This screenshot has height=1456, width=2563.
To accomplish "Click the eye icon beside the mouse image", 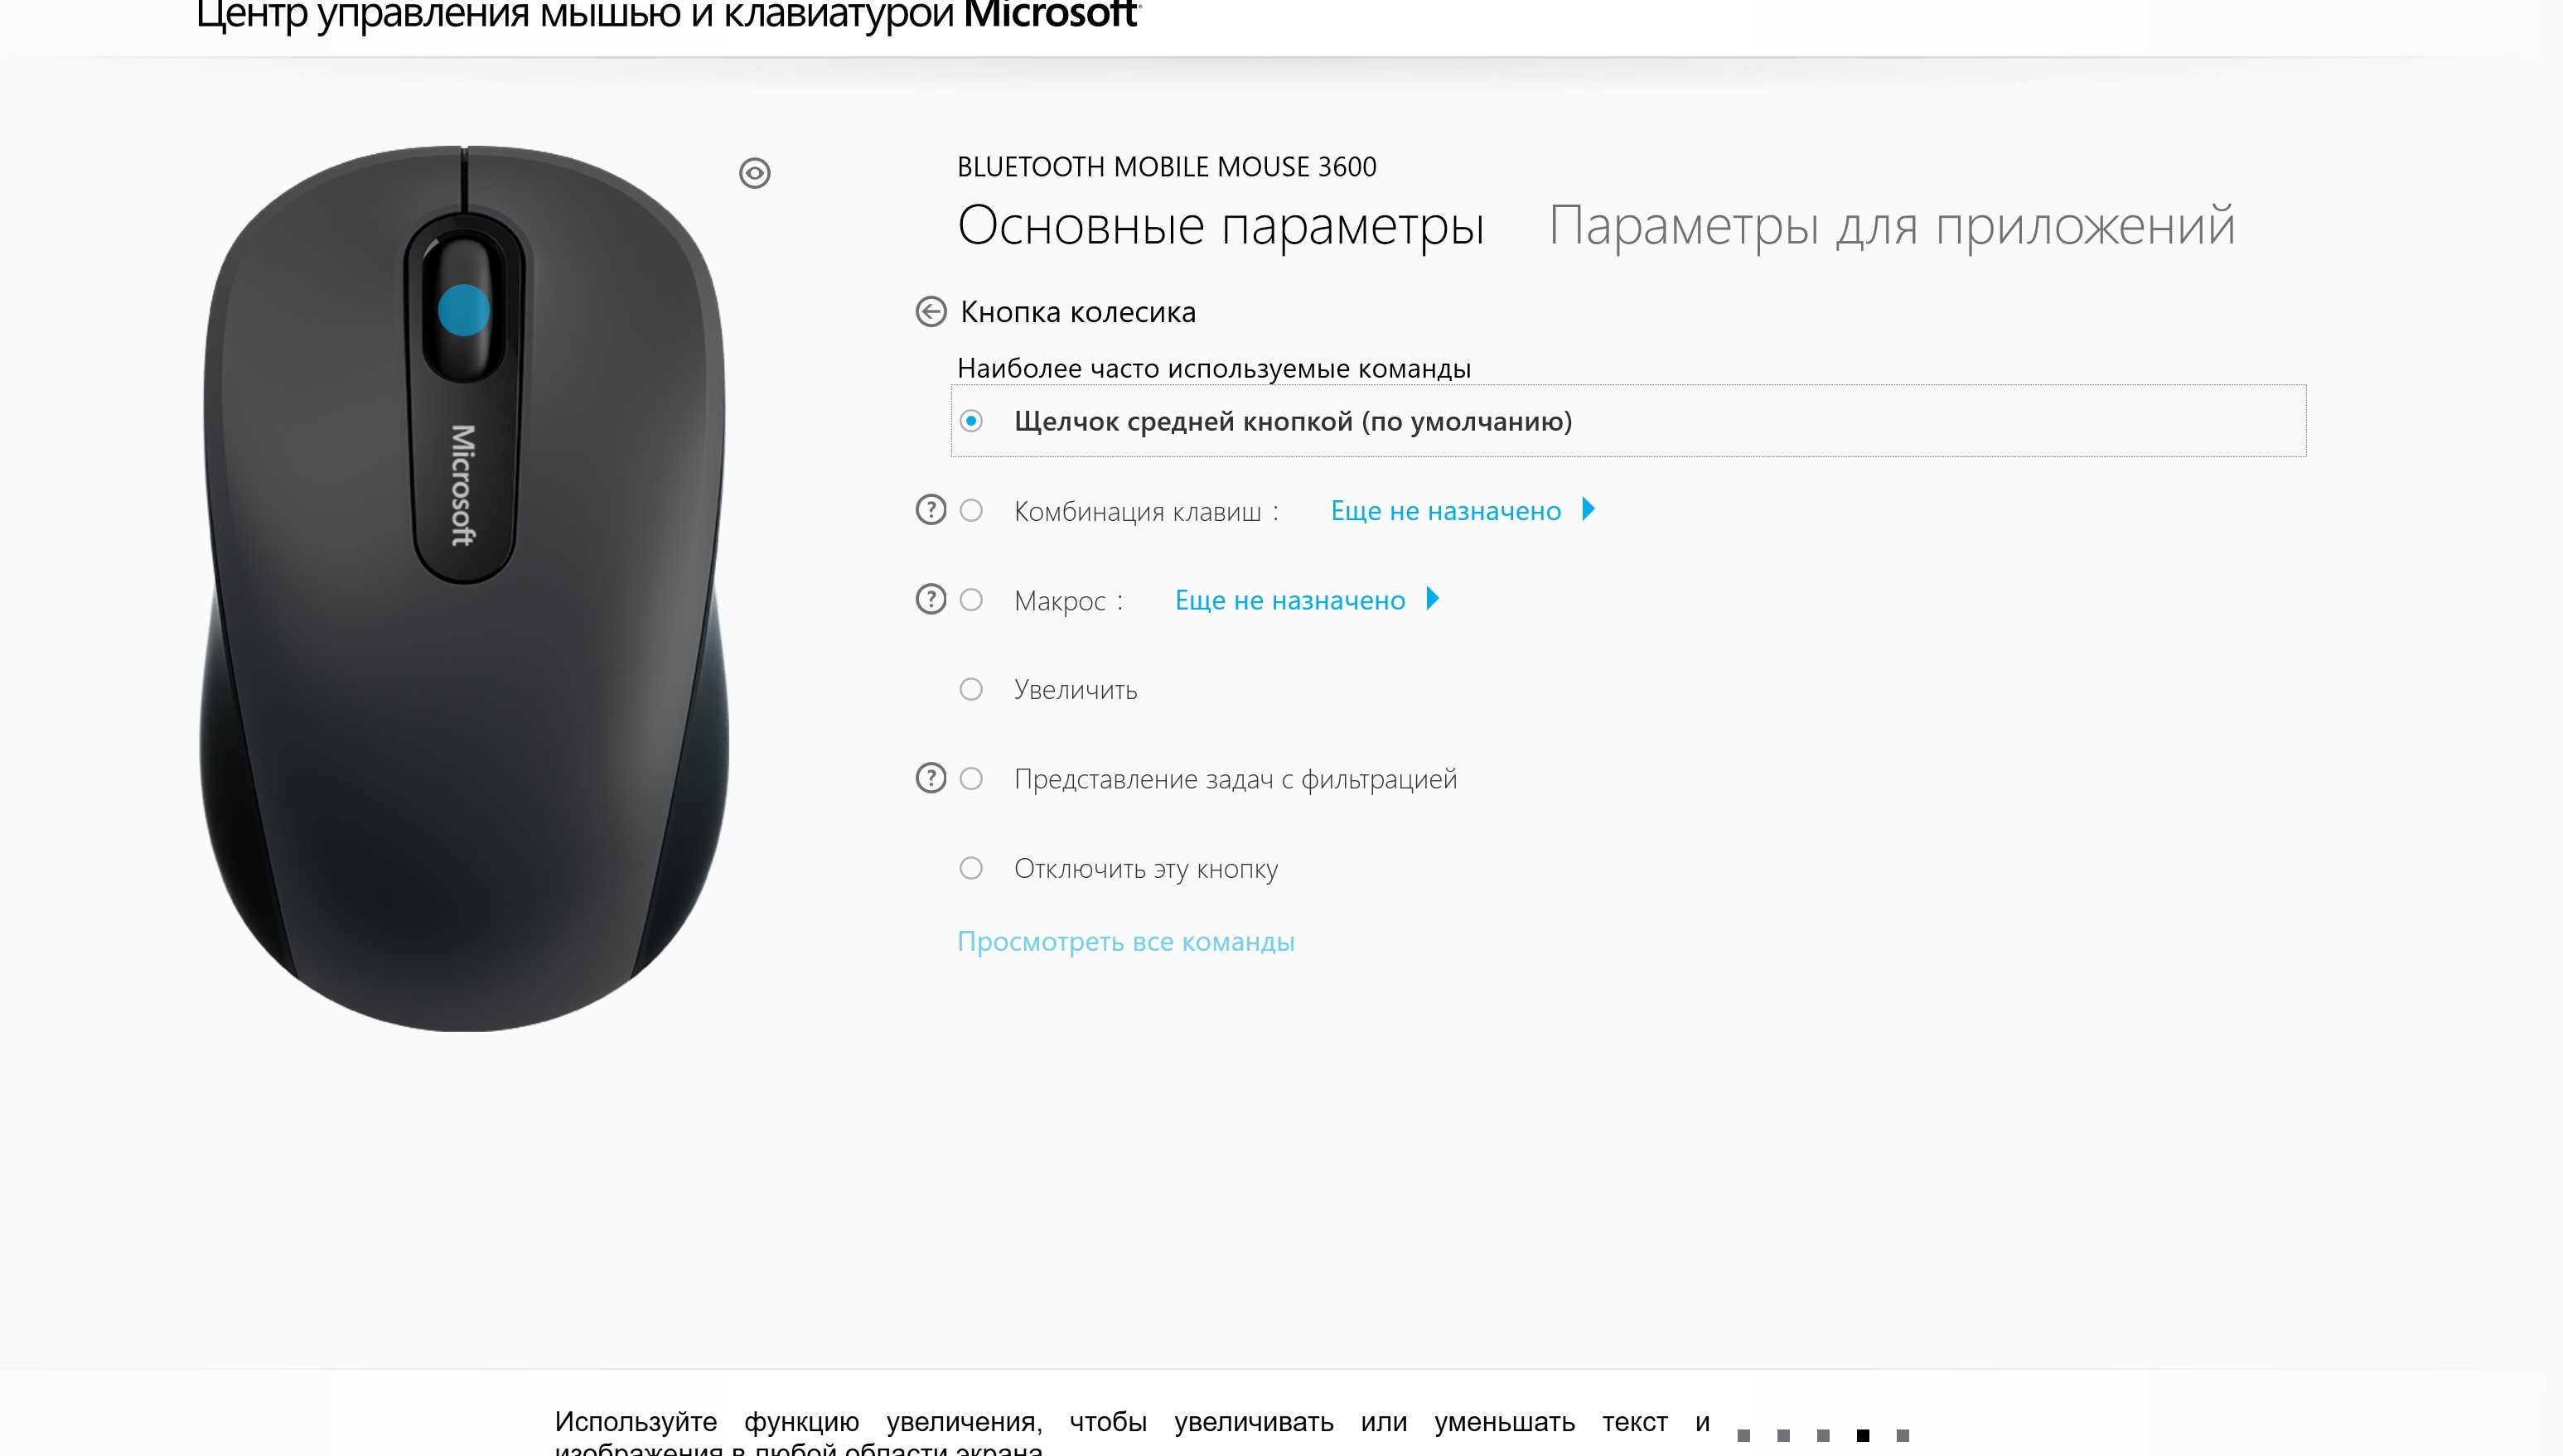I will coord(754,173).
